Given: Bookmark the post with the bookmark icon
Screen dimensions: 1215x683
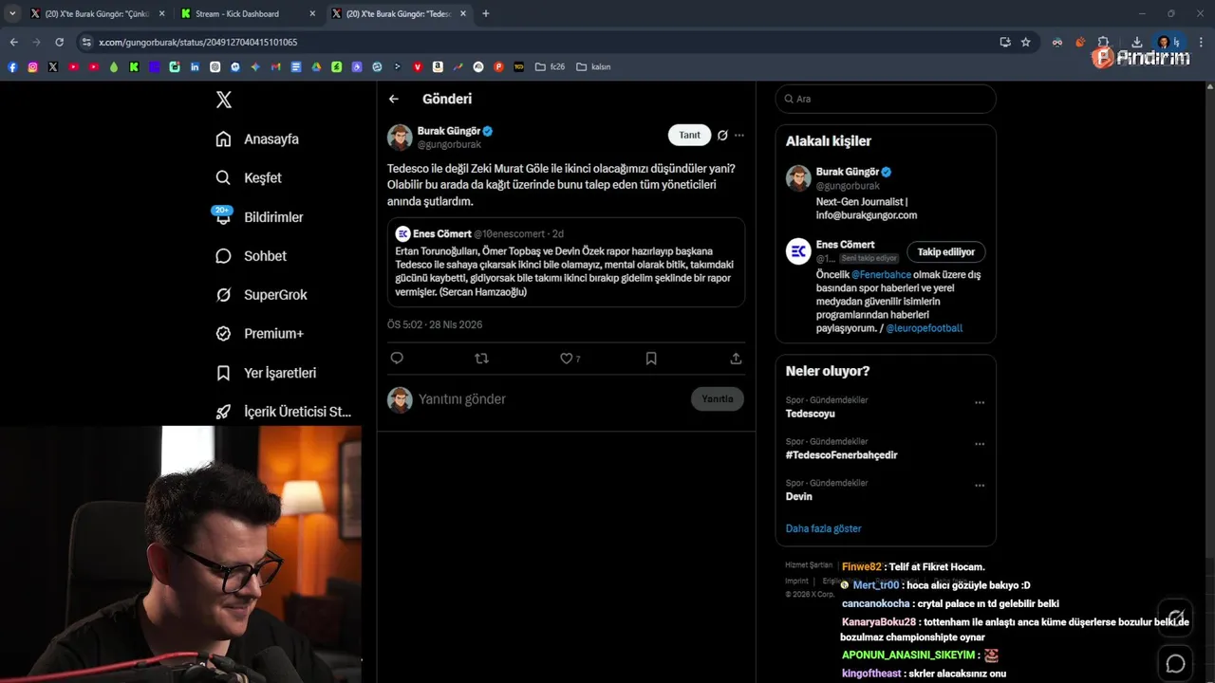Looking at the screenshot, I should coord(651,359).
